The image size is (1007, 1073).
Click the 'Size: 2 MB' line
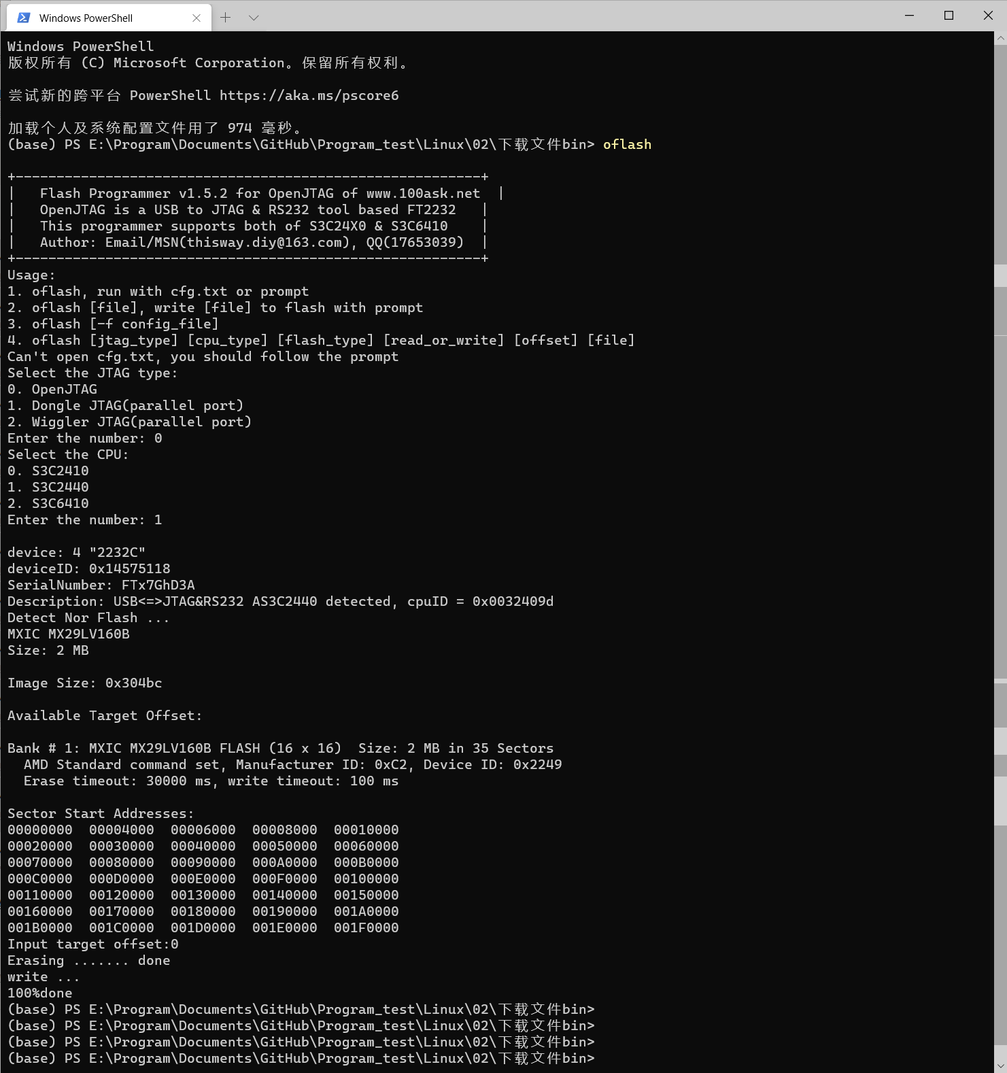pos(48,651)
